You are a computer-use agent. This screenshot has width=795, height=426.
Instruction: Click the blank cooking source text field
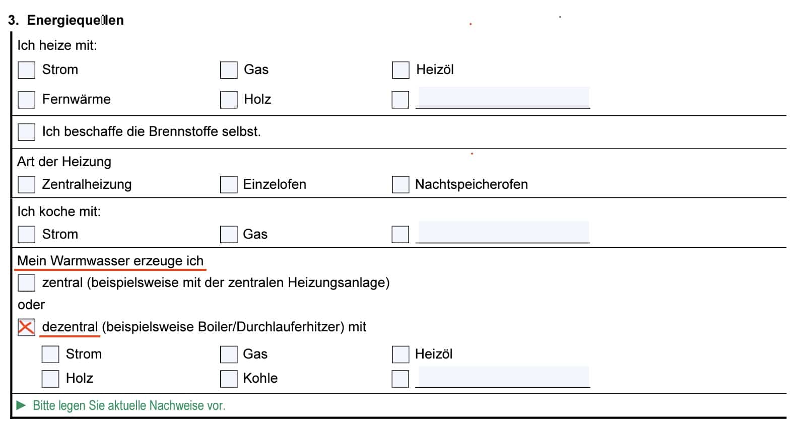tap(503, 232)
